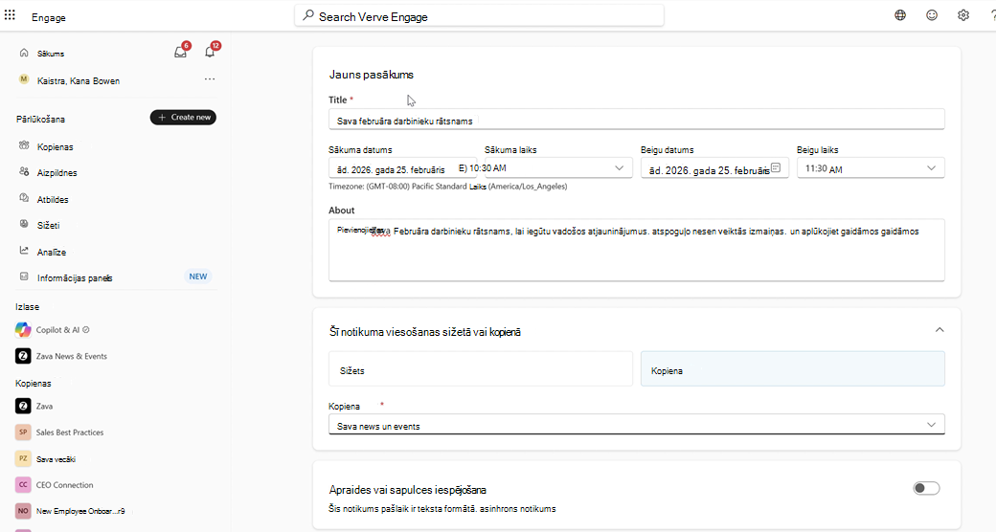Open Zava News & Events link
The height and width of the screenshot is (532, 996).
click(x=72, y=356)
